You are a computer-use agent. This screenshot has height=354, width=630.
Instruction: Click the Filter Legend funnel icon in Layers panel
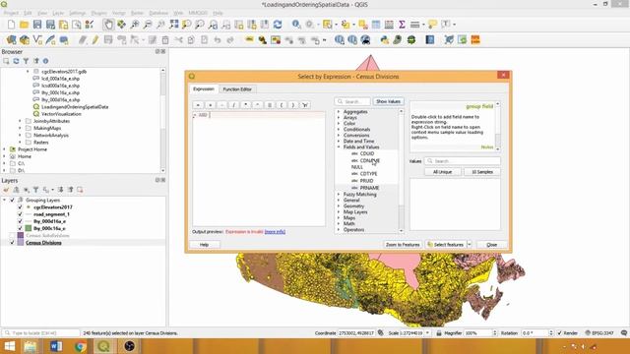click(35, 190)
